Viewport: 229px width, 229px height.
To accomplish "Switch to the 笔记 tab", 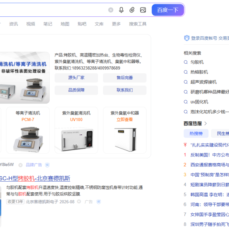I will (48, 24).
